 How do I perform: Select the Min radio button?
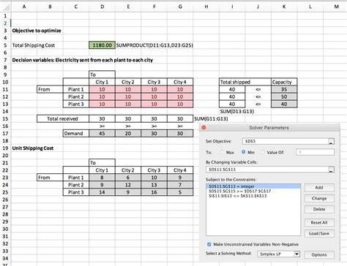click(243, 152)
